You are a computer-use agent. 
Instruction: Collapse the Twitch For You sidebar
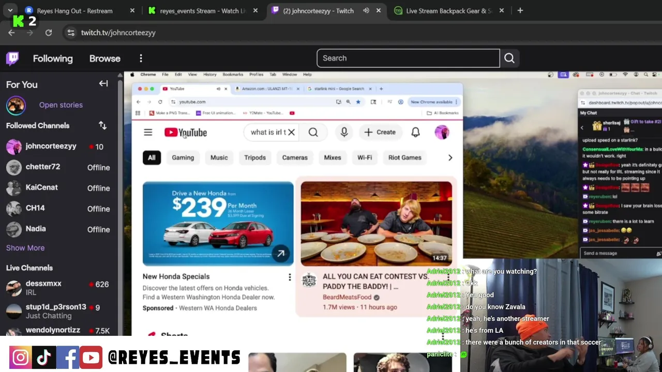(x=103, y=84)
